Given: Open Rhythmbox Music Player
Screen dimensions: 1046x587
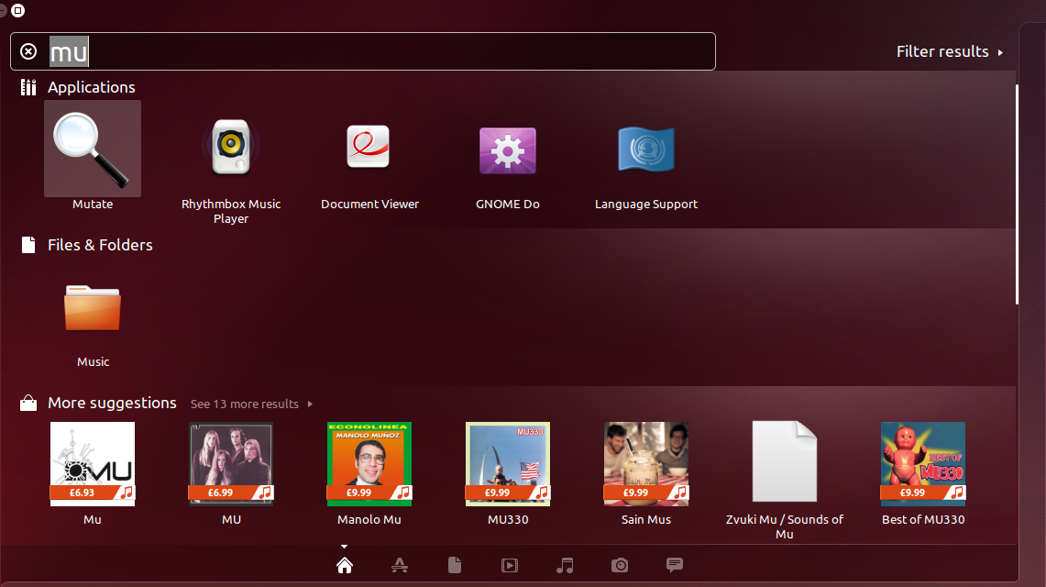Looking at the screenshot, I should pos(231,149).
